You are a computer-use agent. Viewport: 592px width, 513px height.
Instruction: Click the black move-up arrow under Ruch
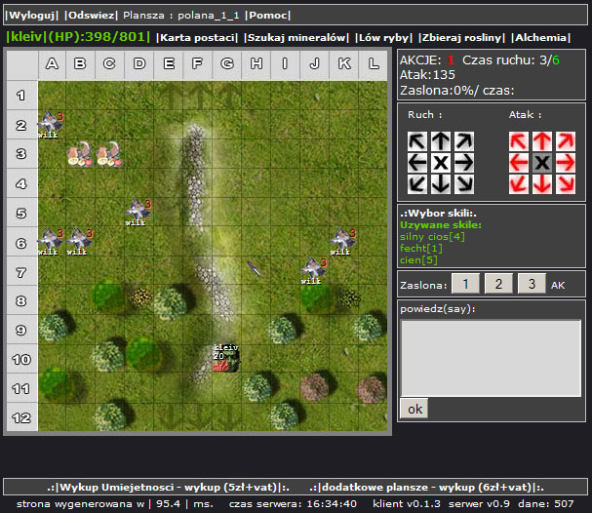click(x=441, y=141)
